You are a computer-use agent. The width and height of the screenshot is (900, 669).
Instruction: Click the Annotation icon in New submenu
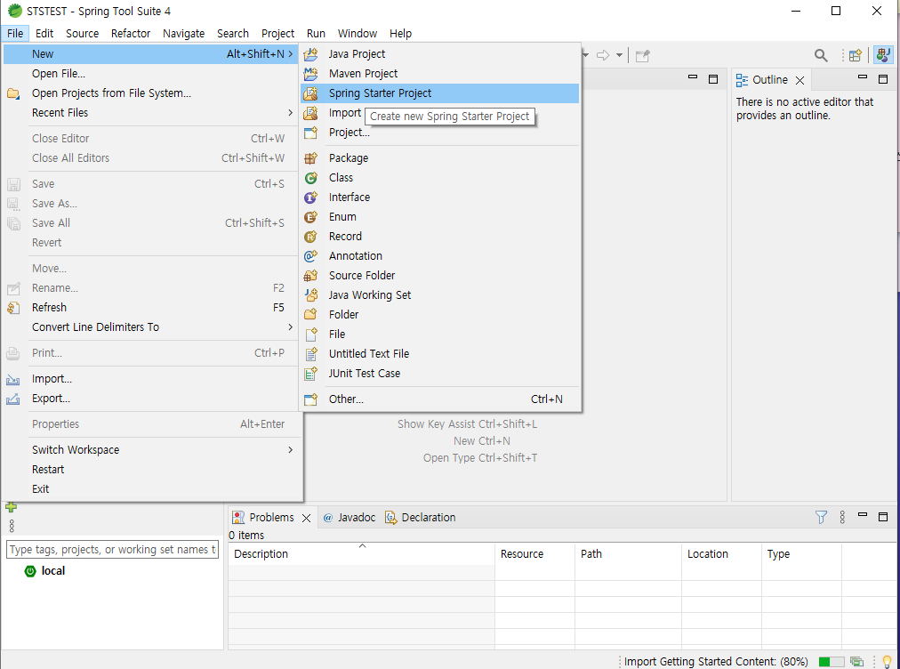tap(310, 256)
